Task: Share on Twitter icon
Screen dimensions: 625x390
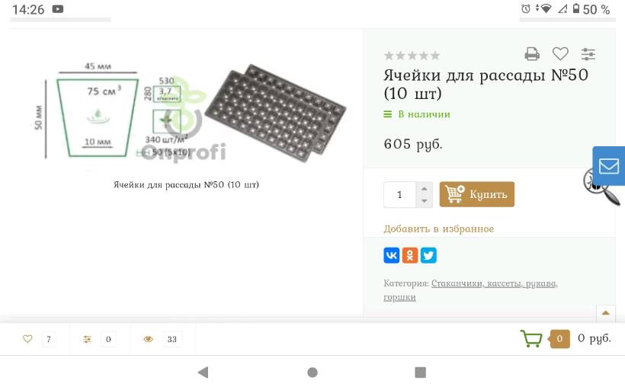Action: pyautogui.click(x=428, y=255)
